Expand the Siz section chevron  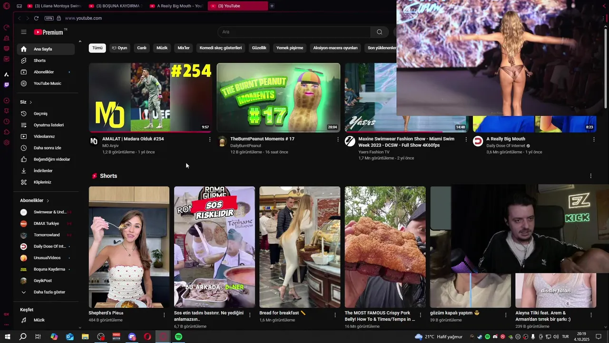30,102
